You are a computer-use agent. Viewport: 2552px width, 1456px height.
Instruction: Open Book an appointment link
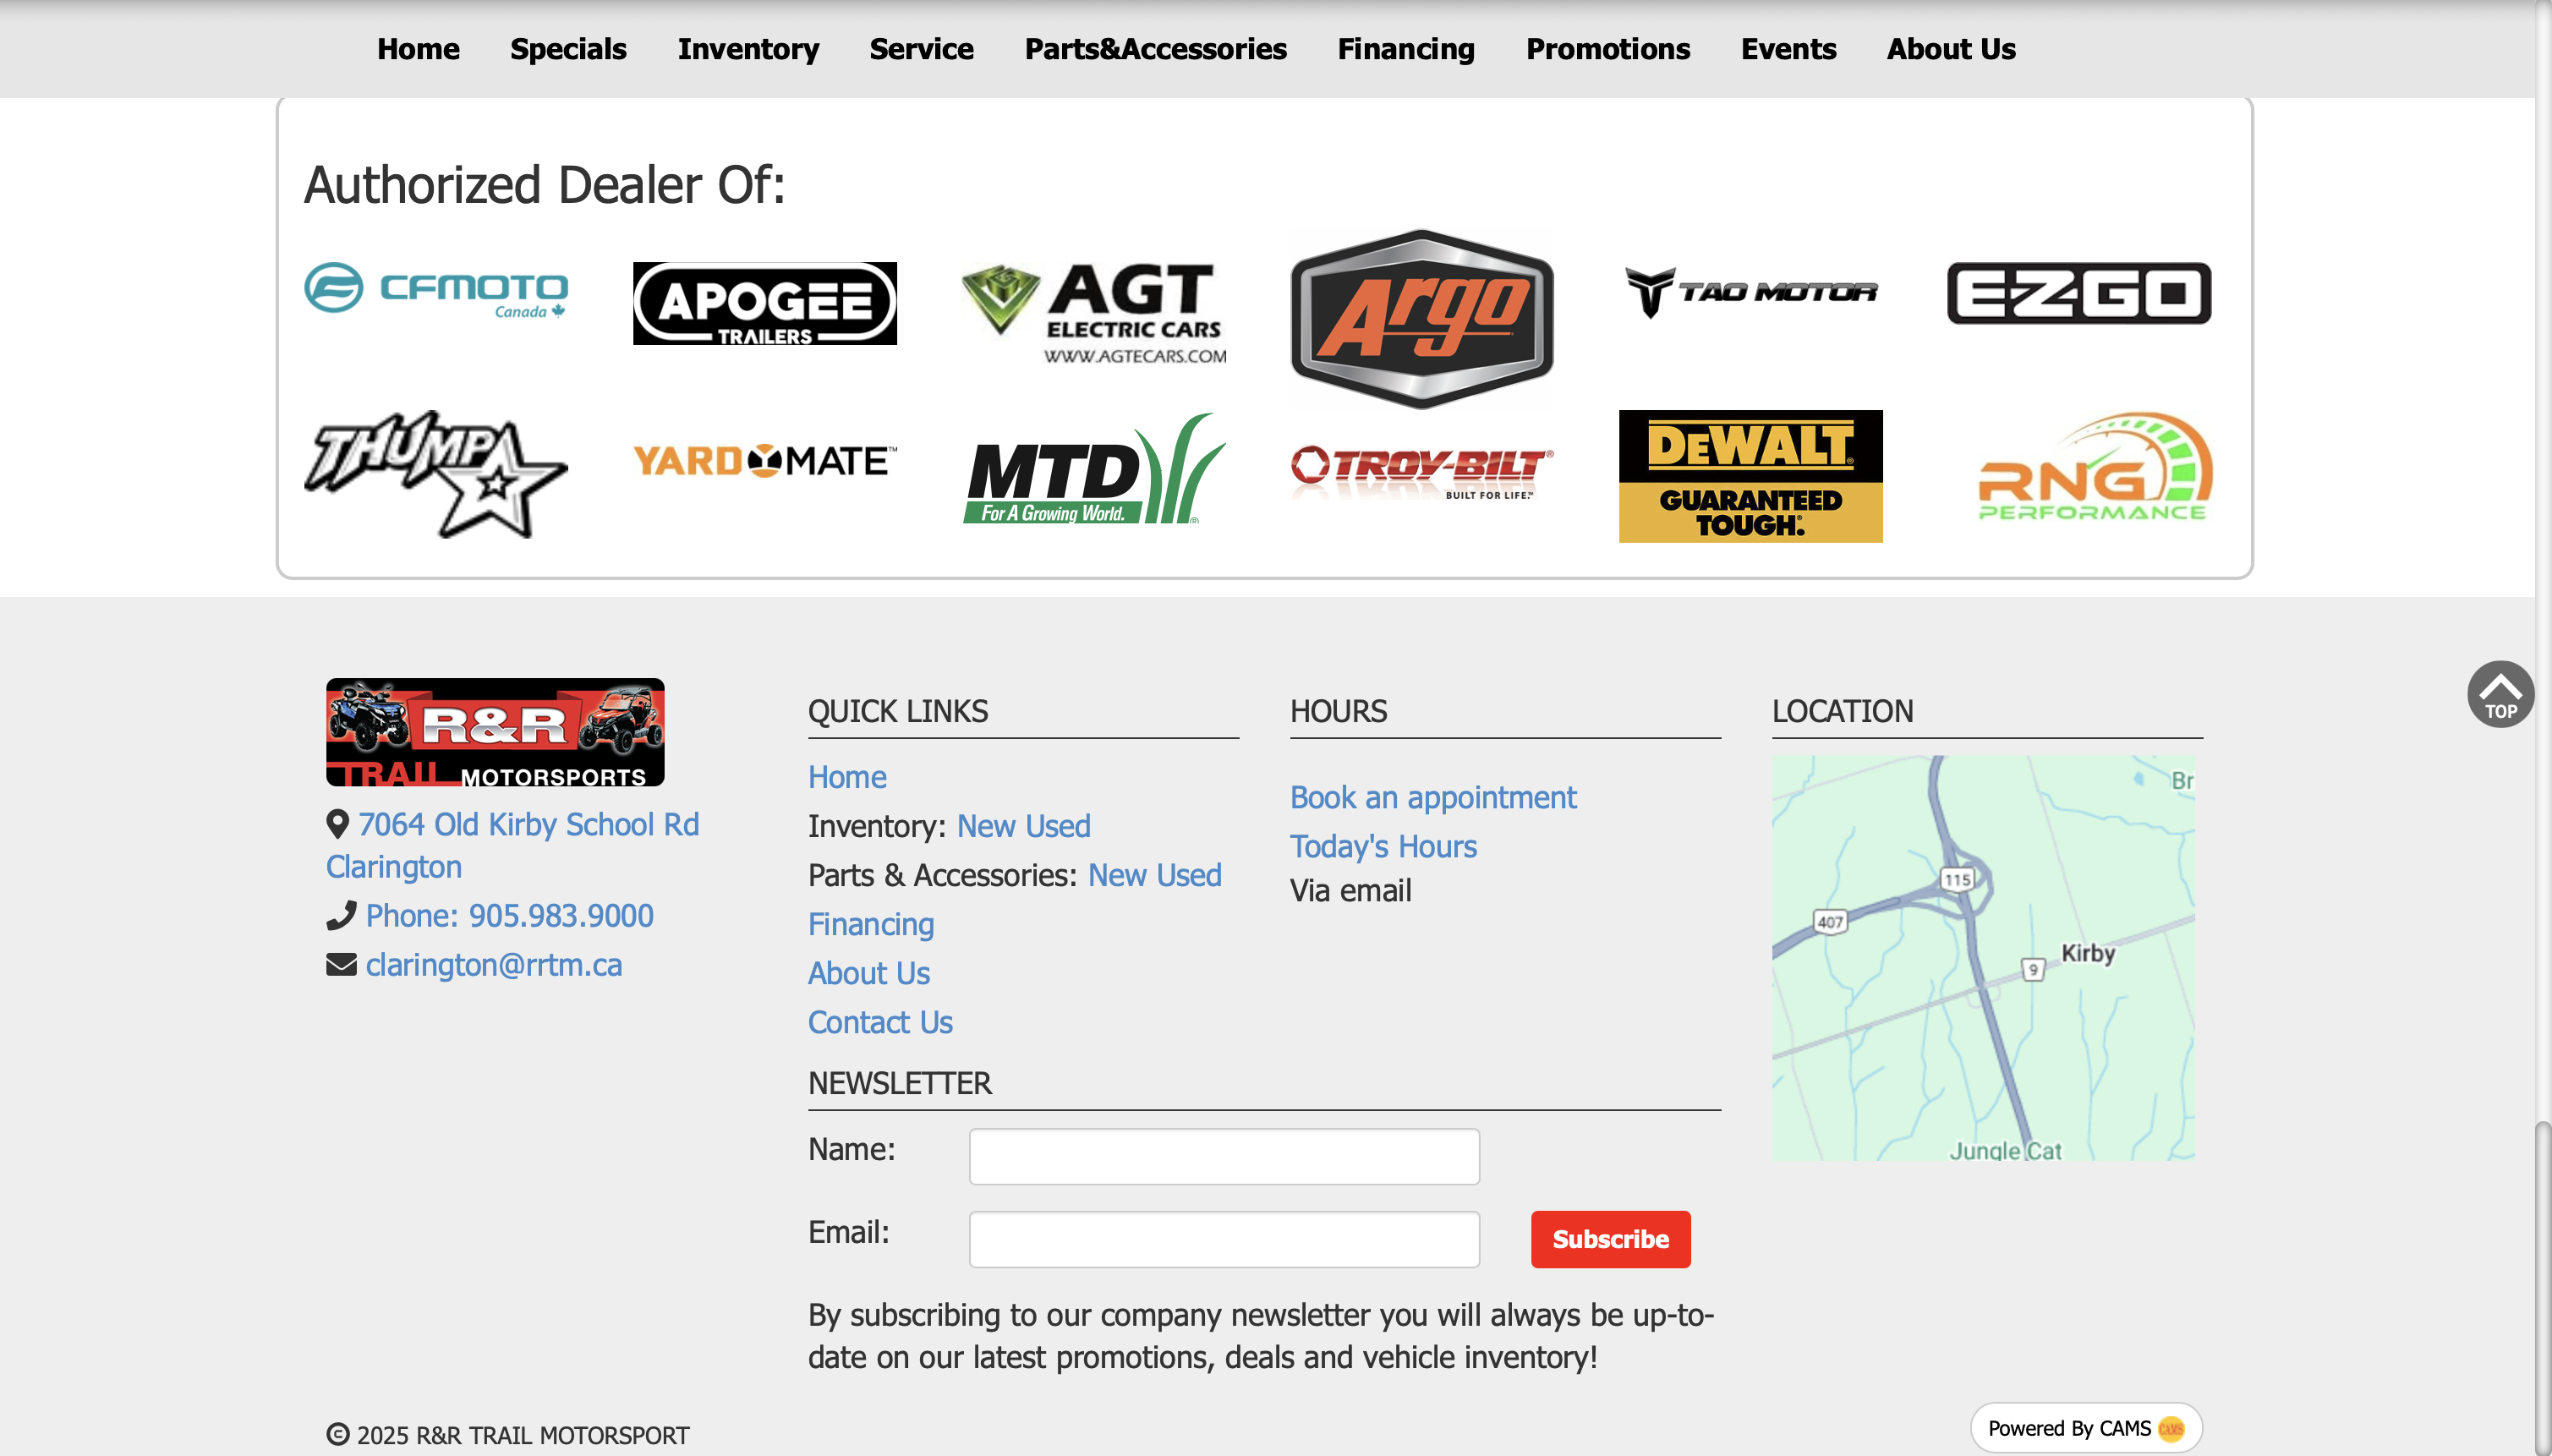tap(1432, 797)
